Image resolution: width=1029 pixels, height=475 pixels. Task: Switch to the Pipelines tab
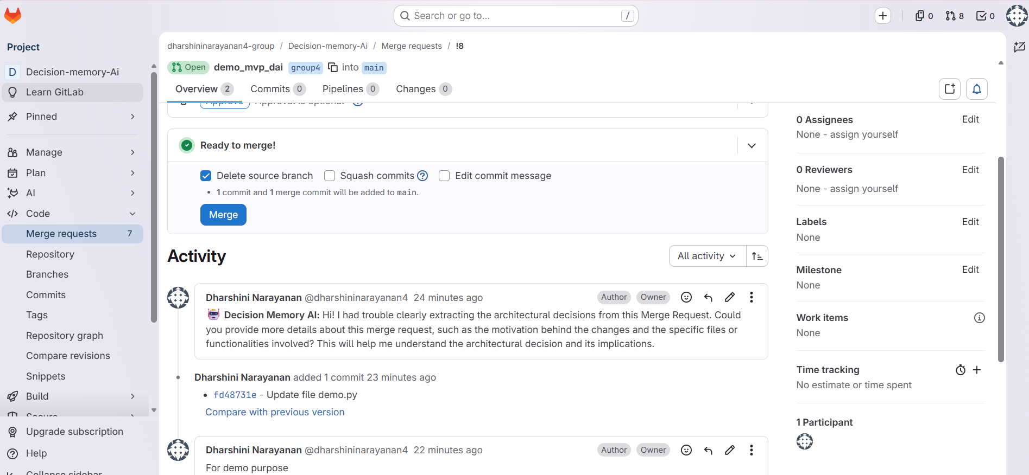click(x=350, y=89)
